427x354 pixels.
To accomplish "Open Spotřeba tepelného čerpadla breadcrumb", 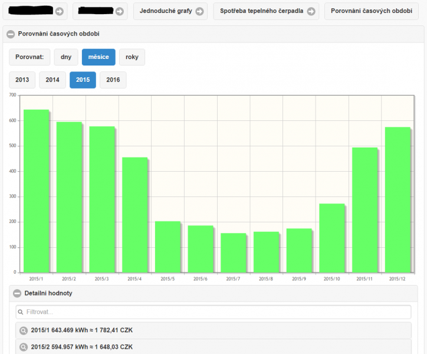I will point(266,11).
